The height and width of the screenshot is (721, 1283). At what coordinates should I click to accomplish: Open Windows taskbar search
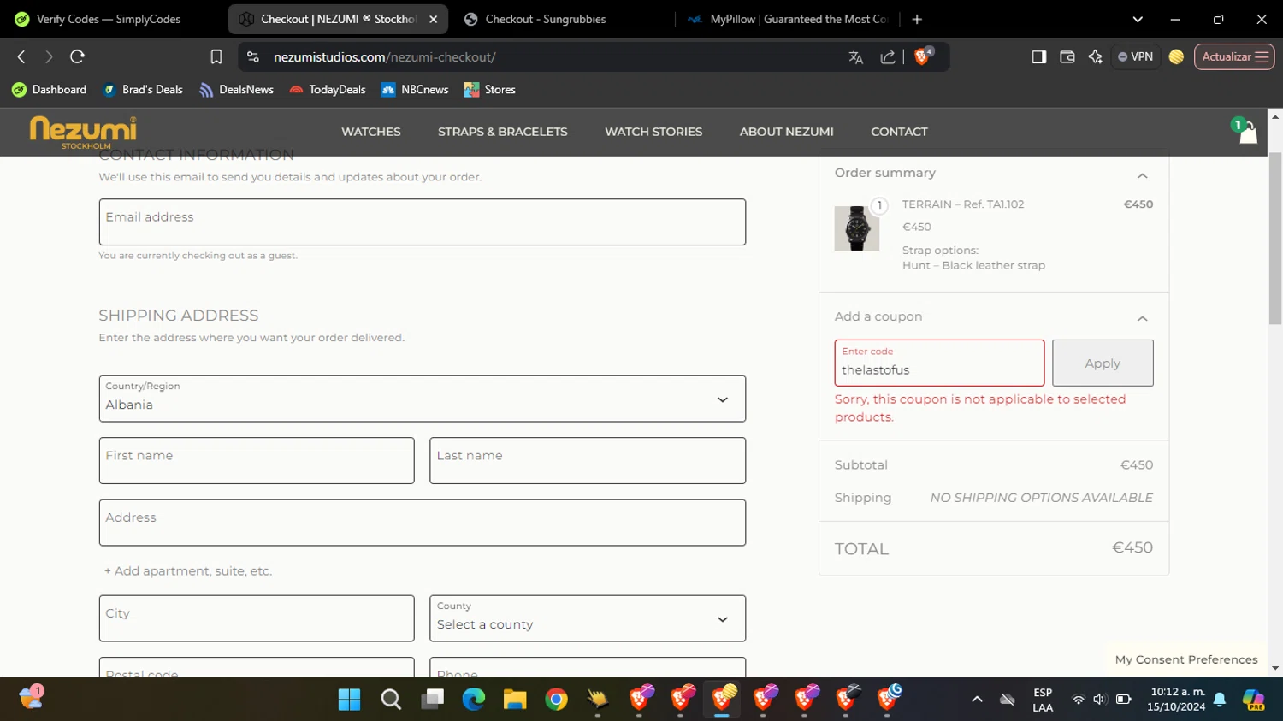coord(391,700)
